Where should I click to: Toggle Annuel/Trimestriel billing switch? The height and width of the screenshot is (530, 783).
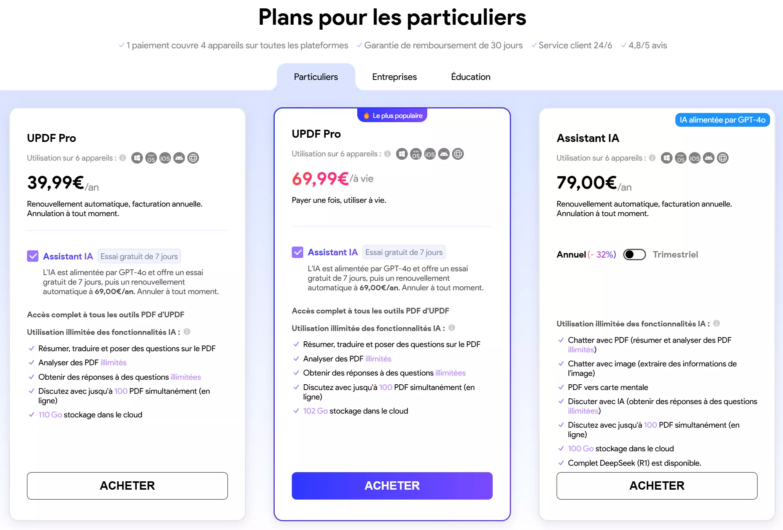pyautogui.click(x=634, y=255)
